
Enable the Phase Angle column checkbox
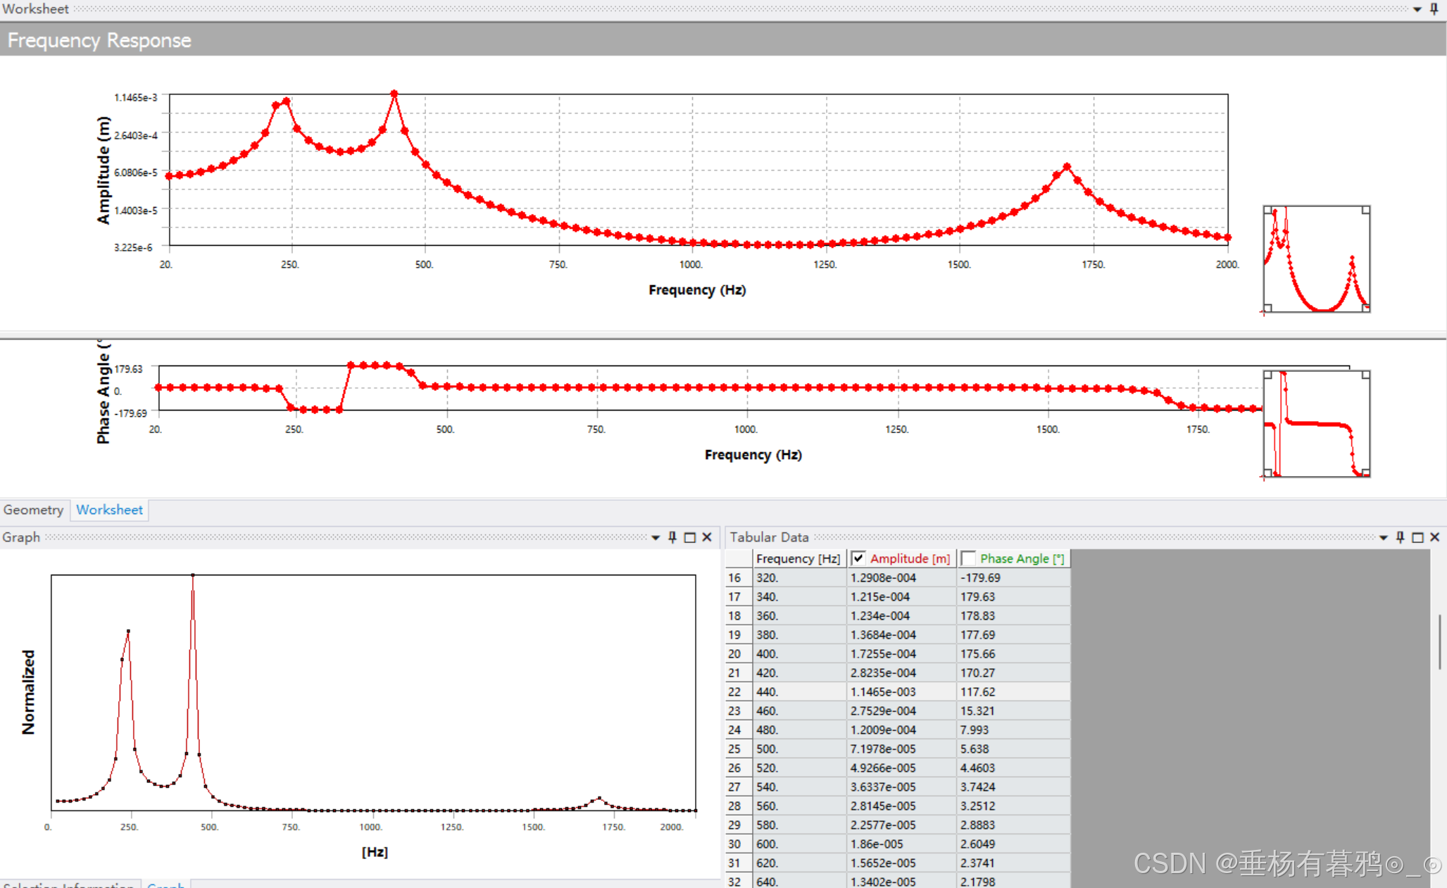point(969,558)
